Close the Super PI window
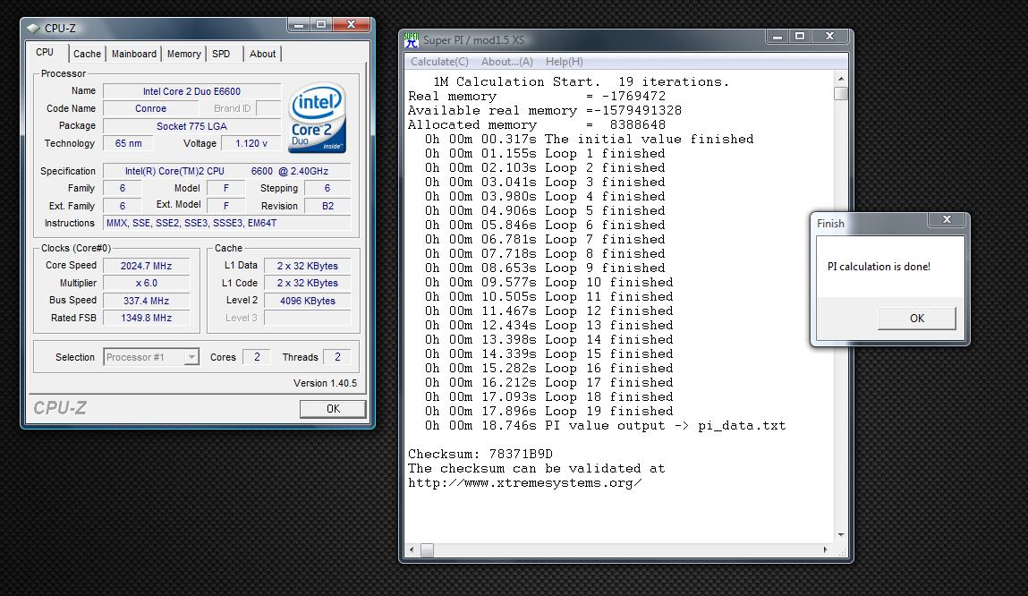This screenshot has width=1028, height=596. 830,37
